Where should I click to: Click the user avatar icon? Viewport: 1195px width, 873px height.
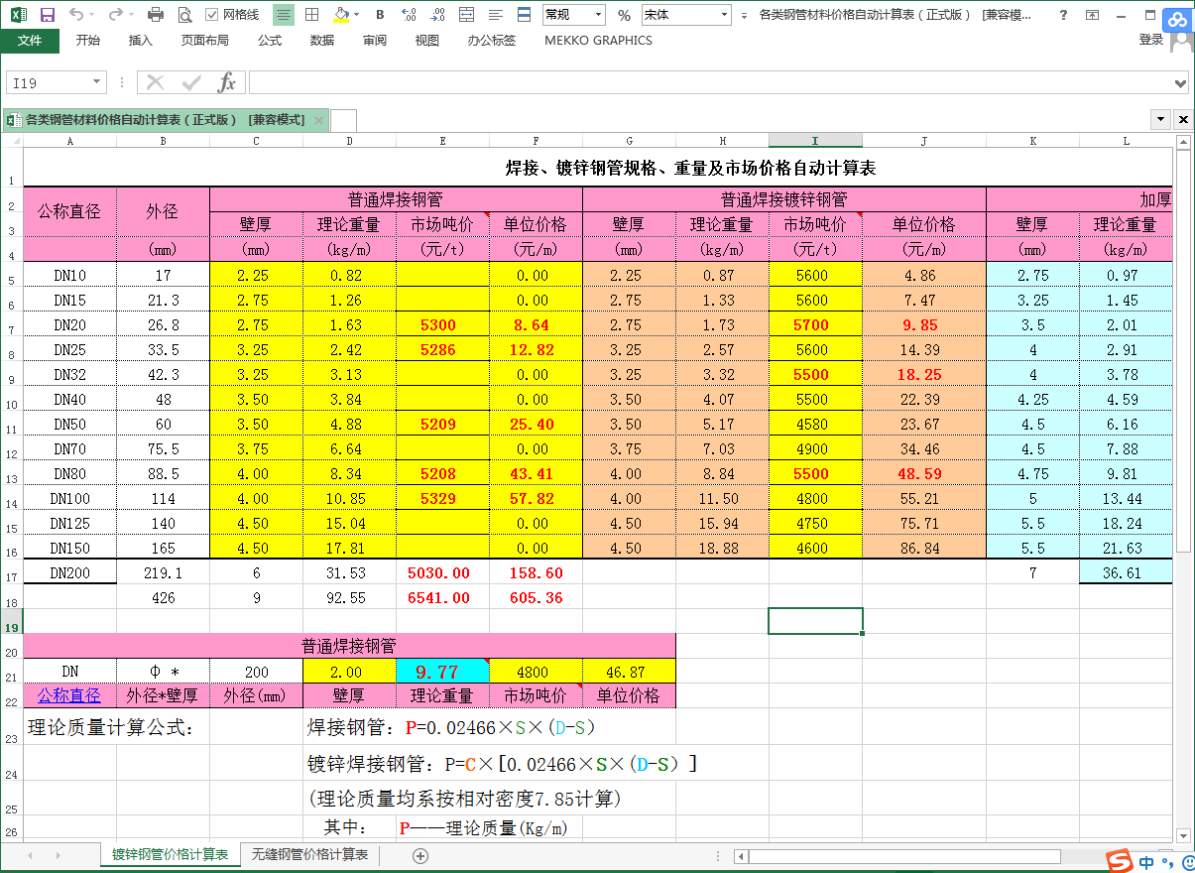[x=1182, y=43]
